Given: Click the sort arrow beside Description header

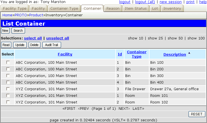Looking at the screenshot, I should tap(189, 53).
